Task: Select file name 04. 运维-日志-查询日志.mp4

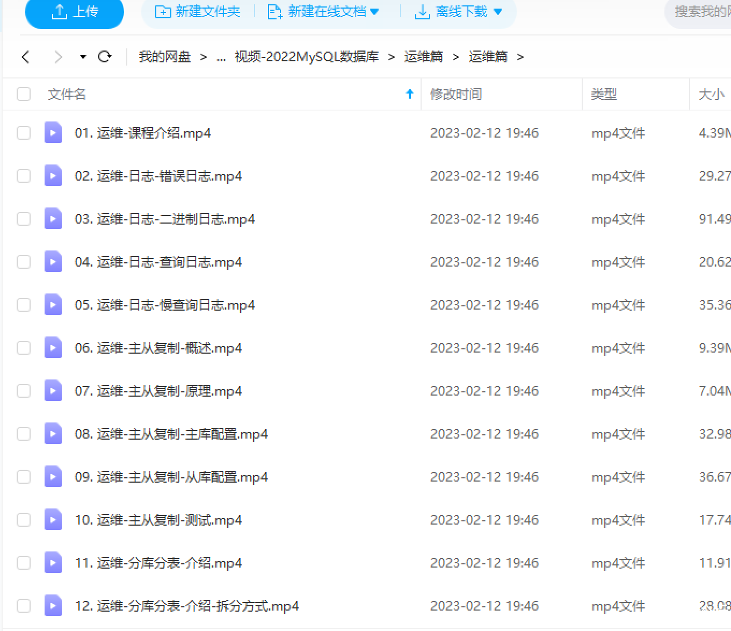Action: tap(158, 262)
